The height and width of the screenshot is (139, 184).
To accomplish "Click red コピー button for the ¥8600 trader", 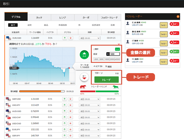I will (174, 33).
